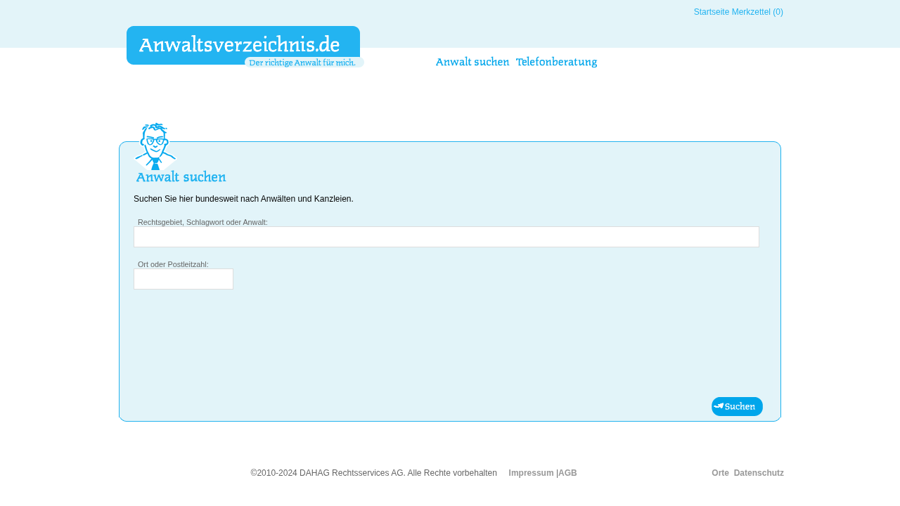The width and height of the screenshot is (900, 506).
Task: Open the Startseite link
Action: pyautogui.click(x=712, y=12)
